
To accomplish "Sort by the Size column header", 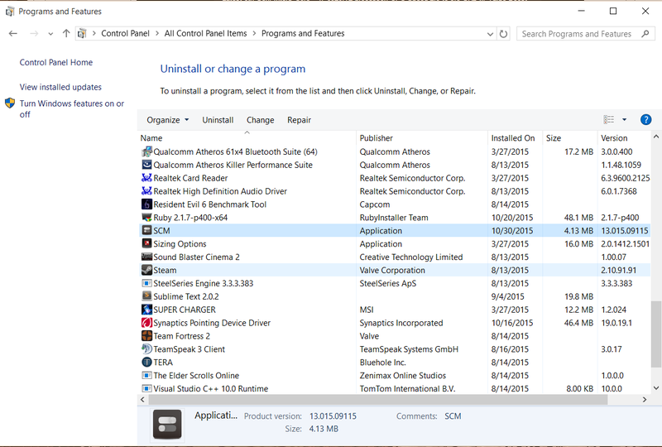I will point(569,137).
